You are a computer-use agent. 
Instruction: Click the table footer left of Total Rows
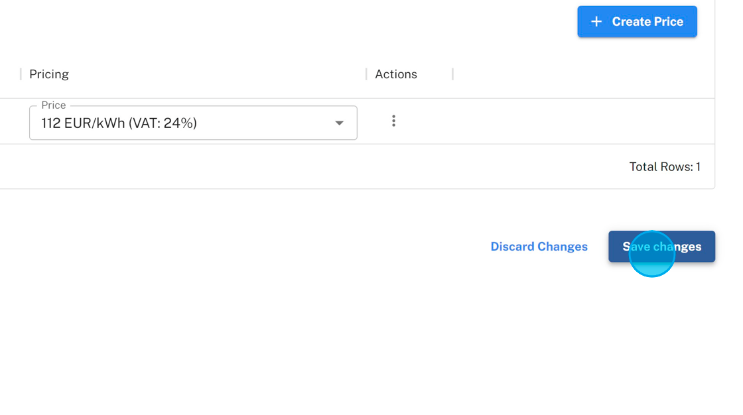point(299,167)
